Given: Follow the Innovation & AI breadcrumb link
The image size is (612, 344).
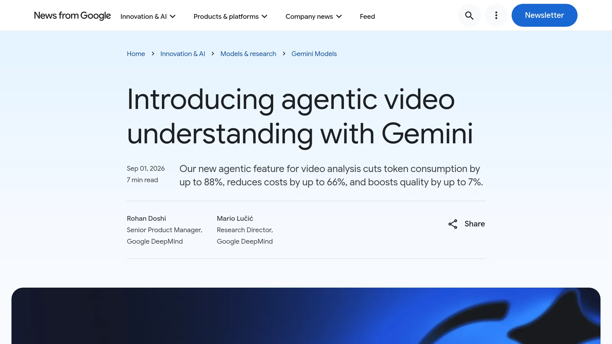Looking at the screenshot, I should coord(183,54).
